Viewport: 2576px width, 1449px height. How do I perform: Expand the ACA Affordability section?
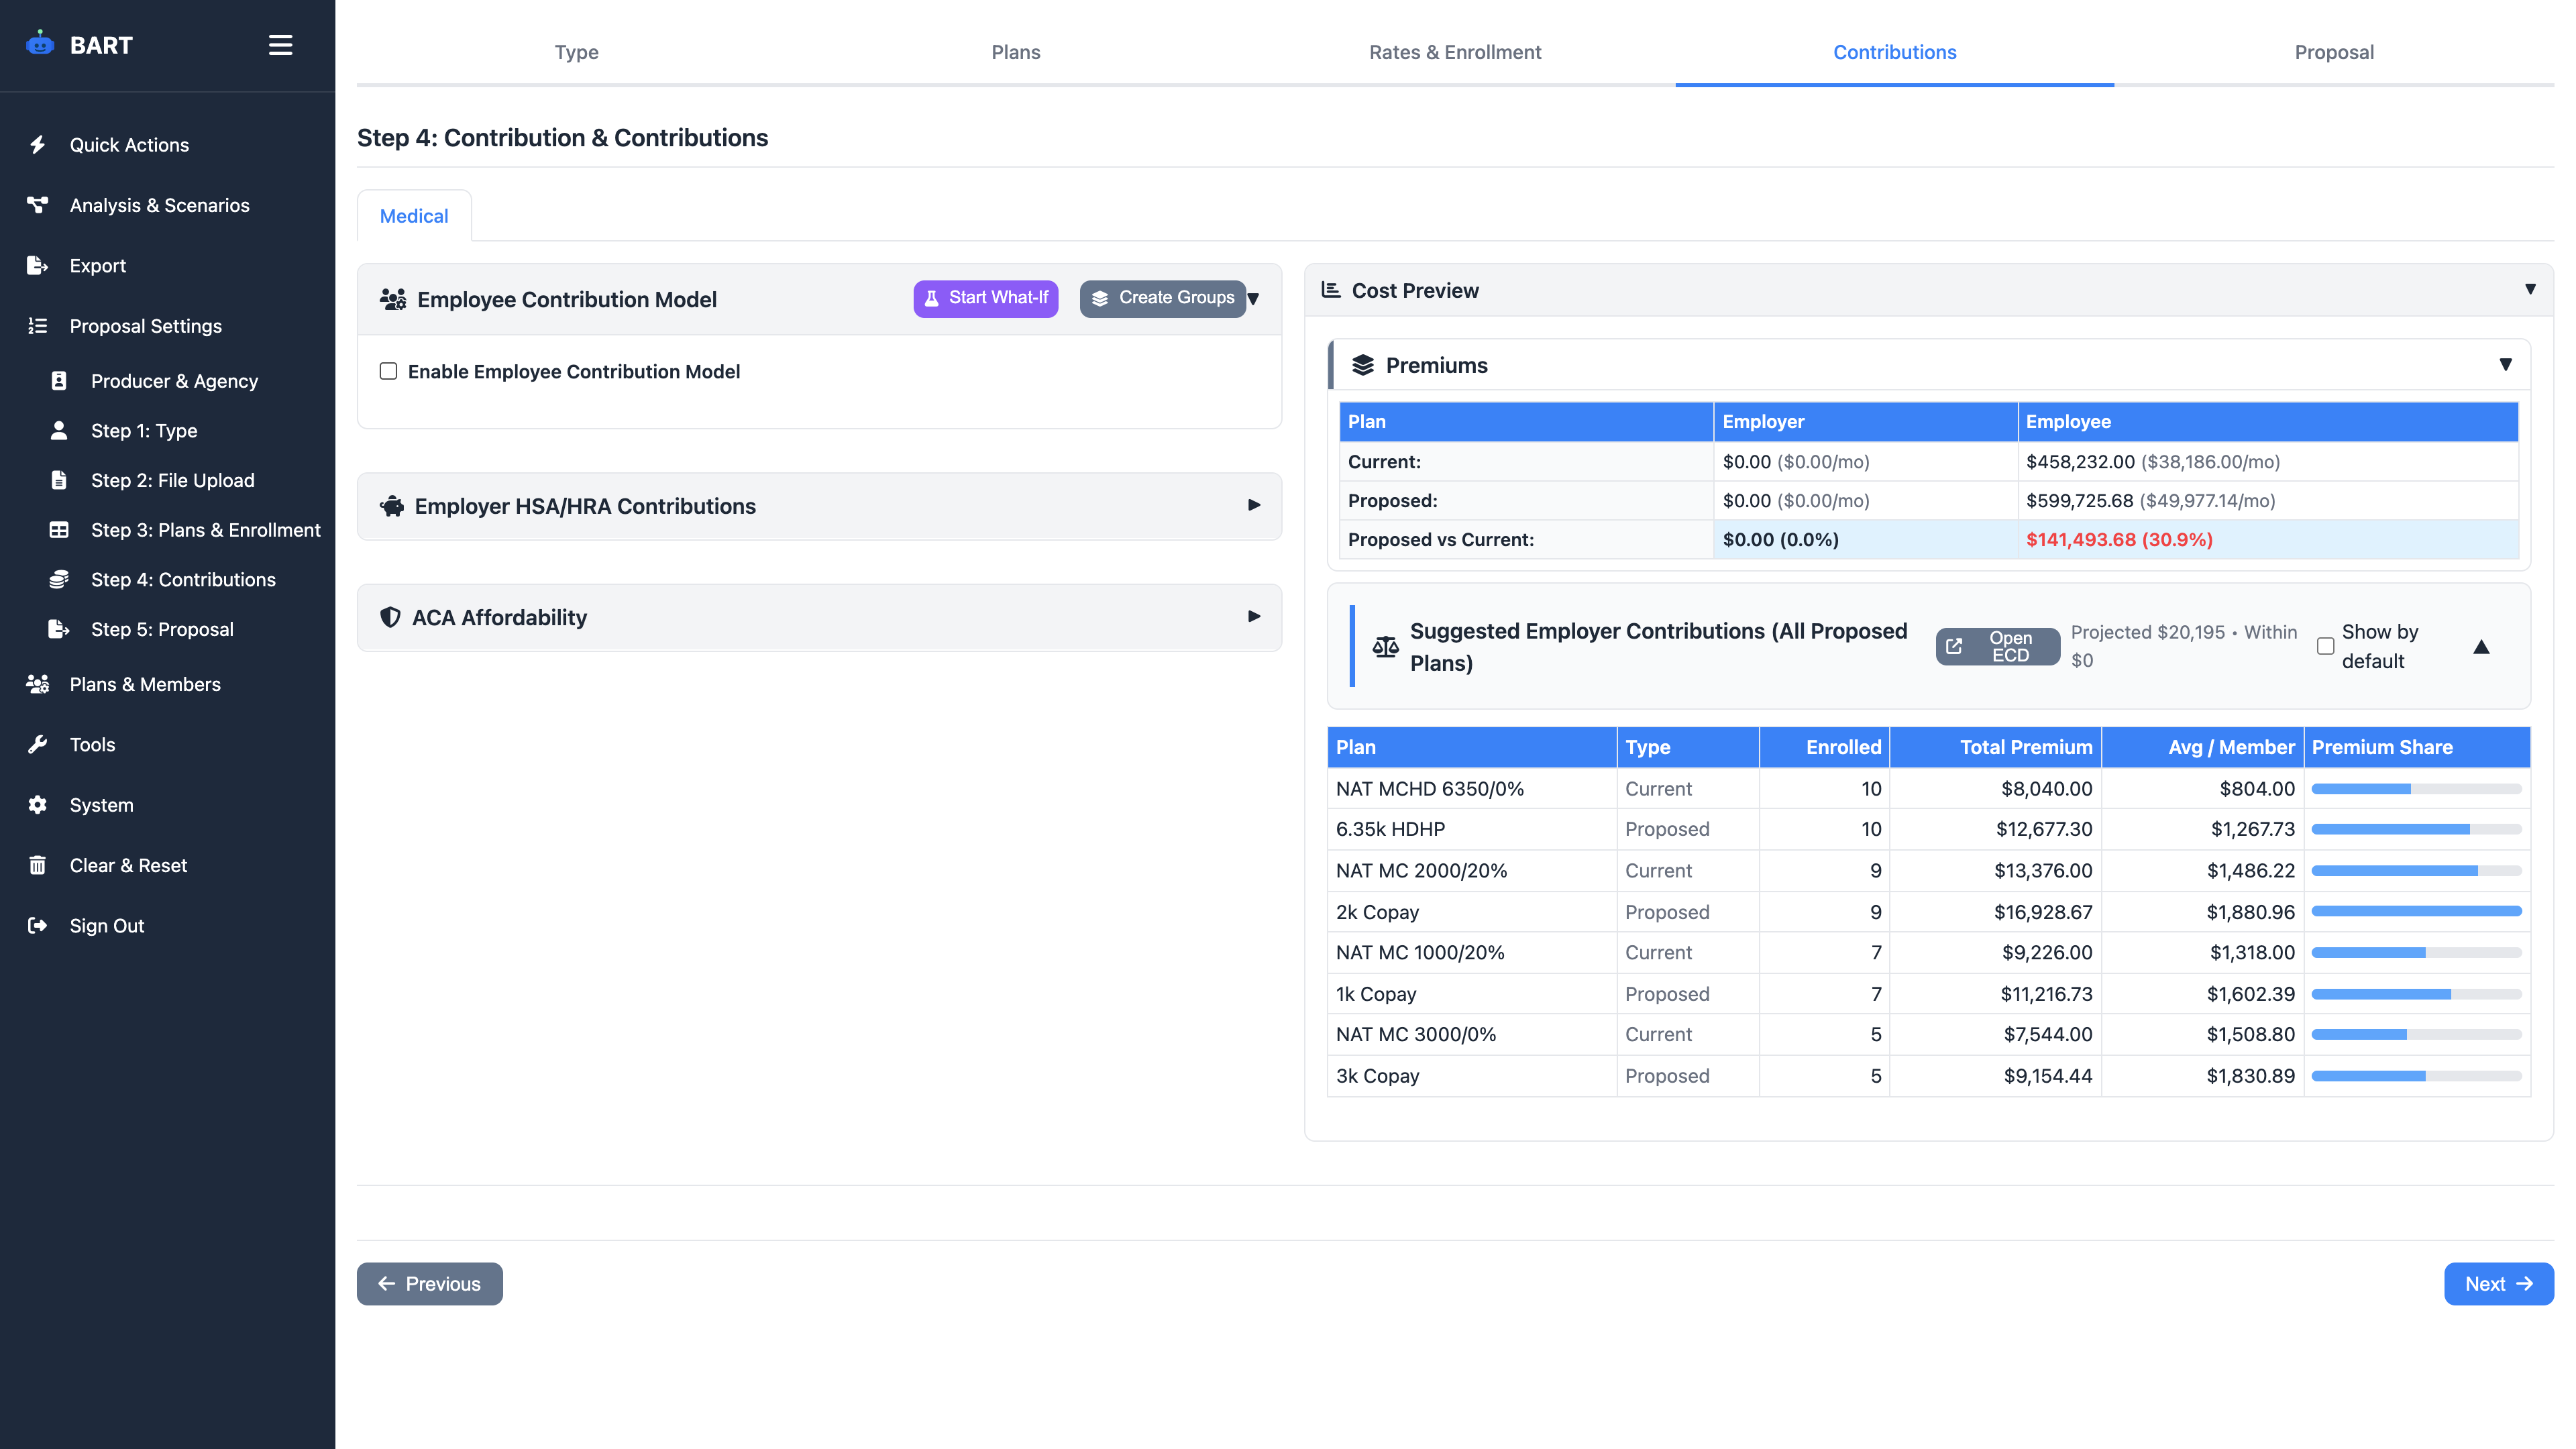pyautogui.click(x=1254, y=617)
